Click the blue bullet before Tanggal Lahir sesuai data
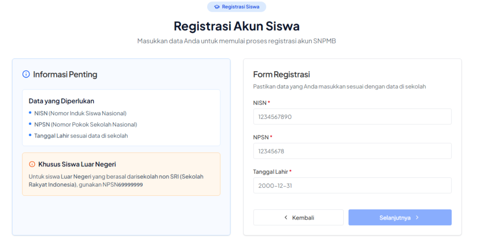 click(30, 135)
